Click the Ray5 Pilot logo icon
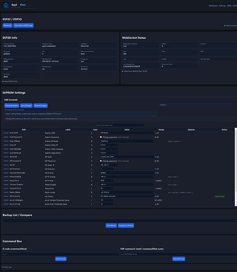Viewport: 237px width, 272px height. pyautogui.click(x=6, y=5)
